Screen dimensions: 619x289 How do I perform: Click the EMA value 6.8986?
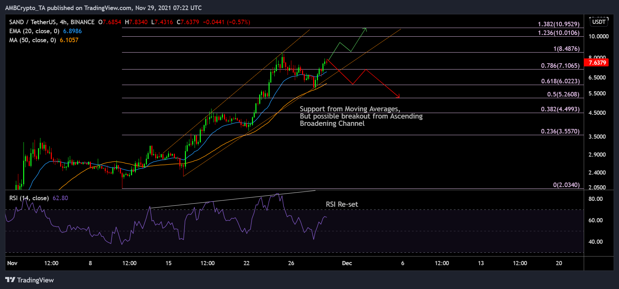(x=72, y=31)
